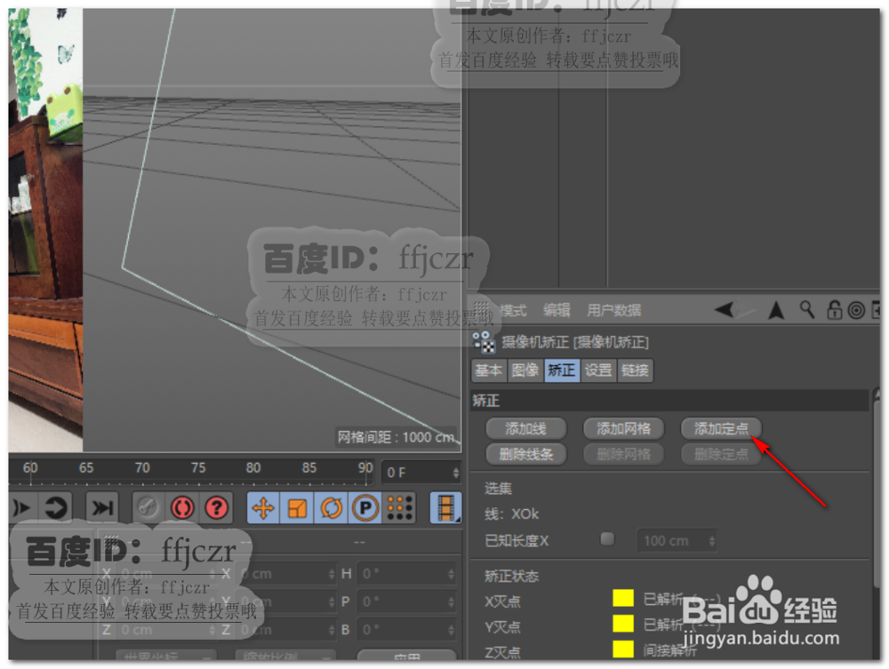Screen dimensions: 889x669
Task: Click the H rotation 0° field
Action: [x=406, y=574]
